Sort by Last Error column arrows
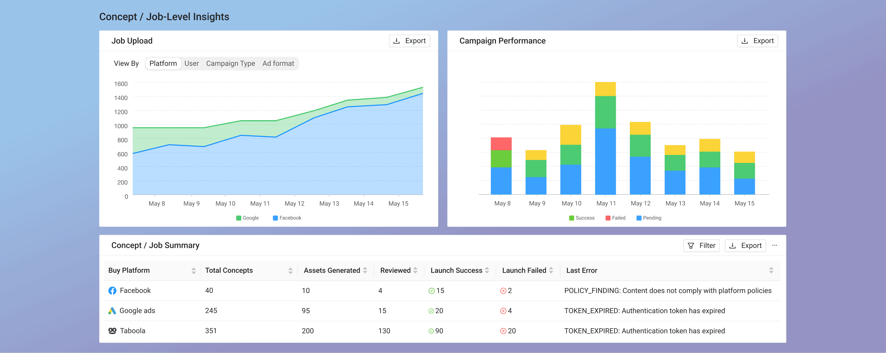The image size is (886, 353). coord(771,271)
